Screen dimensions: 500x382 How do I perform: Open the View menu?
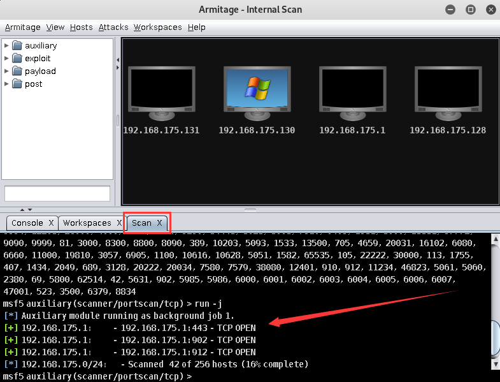(55, 27)
